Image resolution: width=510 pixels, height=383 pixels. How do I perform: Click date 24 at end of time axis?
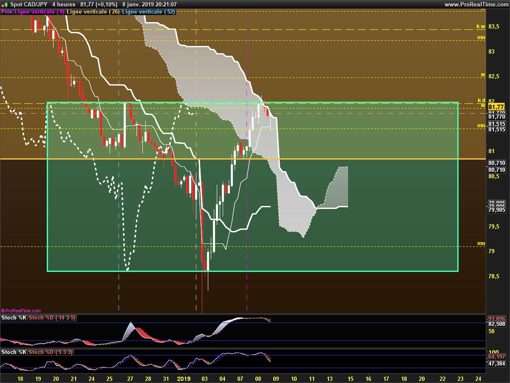point(478,378)
